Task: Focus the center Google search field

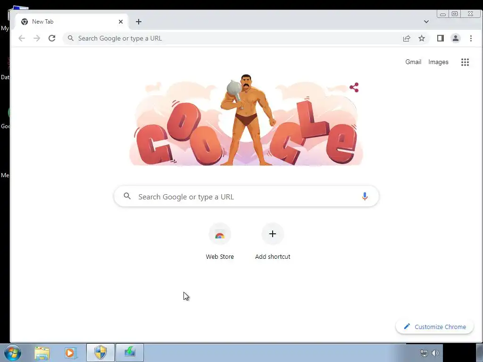Action: point(246,196)
